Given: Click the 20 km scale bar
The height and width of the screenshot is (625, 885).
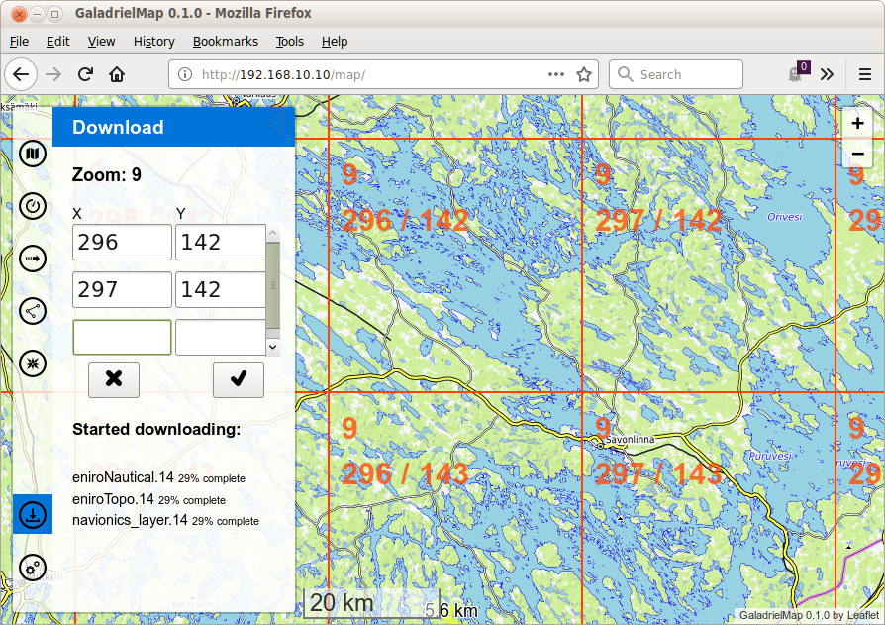Looking at the screenshot, I should click(371, 603).
